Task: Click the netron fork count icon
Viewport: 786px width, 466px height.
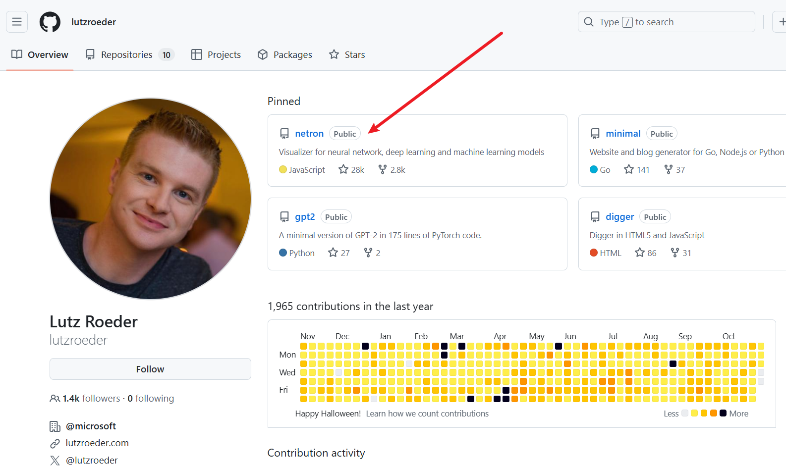Action: 382,169
